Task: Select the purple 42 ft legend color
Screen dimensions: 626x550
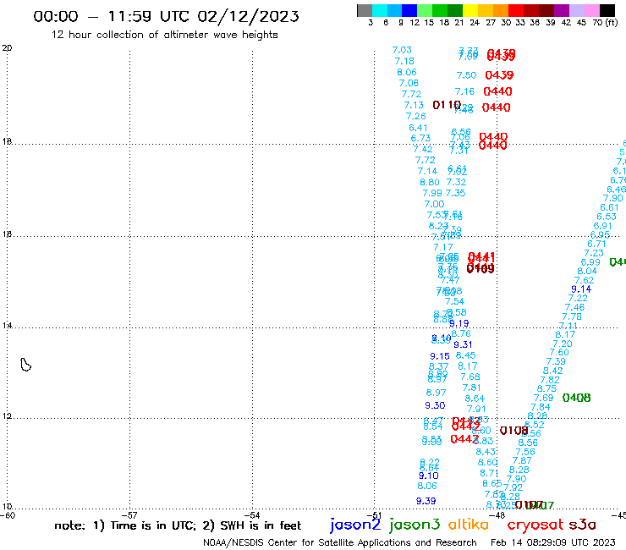Action: [562, 11]
